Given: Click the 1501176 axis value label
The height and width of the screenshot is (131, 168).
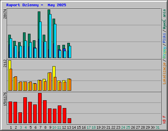Looking at the screenshot, I should (x=5, y=99).
